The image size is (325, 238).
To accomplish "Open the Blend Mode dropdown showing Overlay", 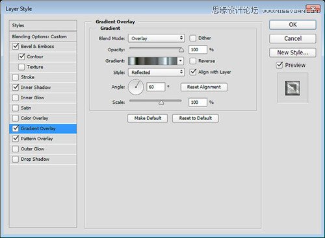I will (x=156, y=38).
